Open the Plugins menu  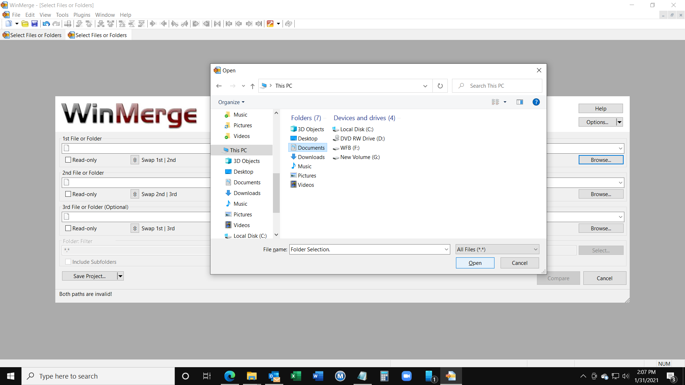pyautogui.click(x=82, y=15)
